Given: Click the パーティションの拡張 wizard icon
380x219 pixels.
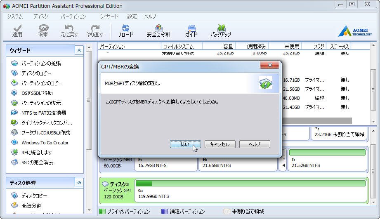Looking at the screenshot, I should [14, 64].
